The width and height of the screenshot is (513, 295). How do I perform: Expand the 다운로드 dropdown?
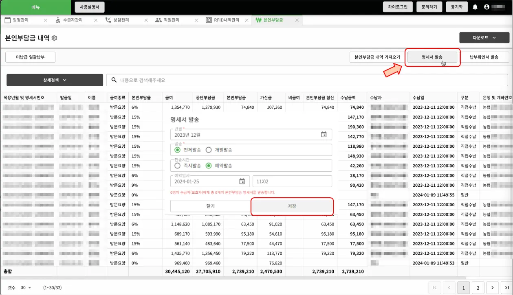[484, 38]
